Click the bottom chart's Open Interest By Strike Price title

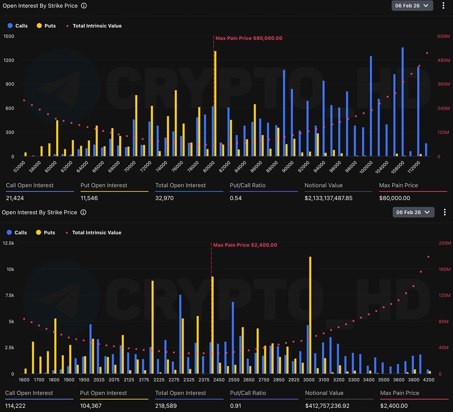pos(39,212)
